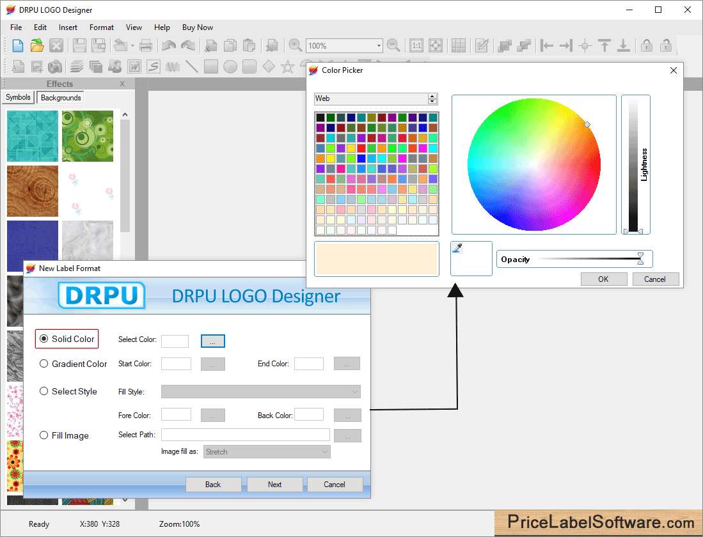Switch to the Backgrounds tab
This screenshot has height=537, width=703.
(61, 97)
